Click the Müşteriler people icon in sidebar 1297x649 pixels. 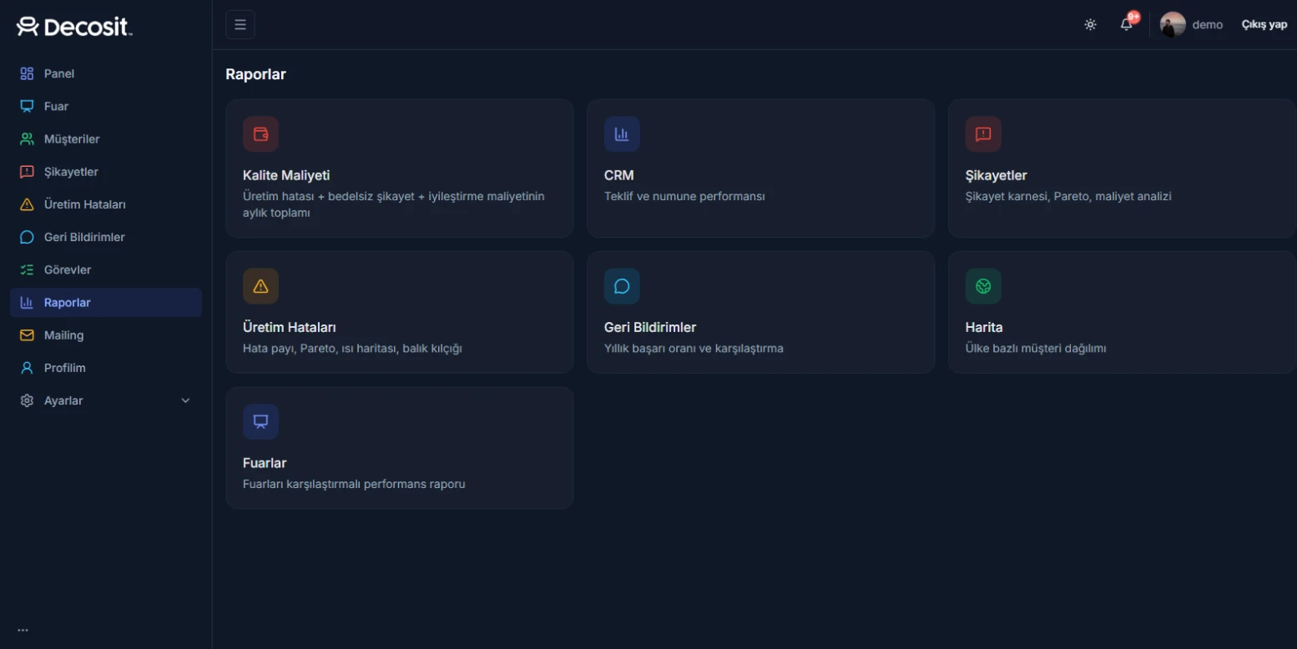pyautogui.click(x=27, y=138)
